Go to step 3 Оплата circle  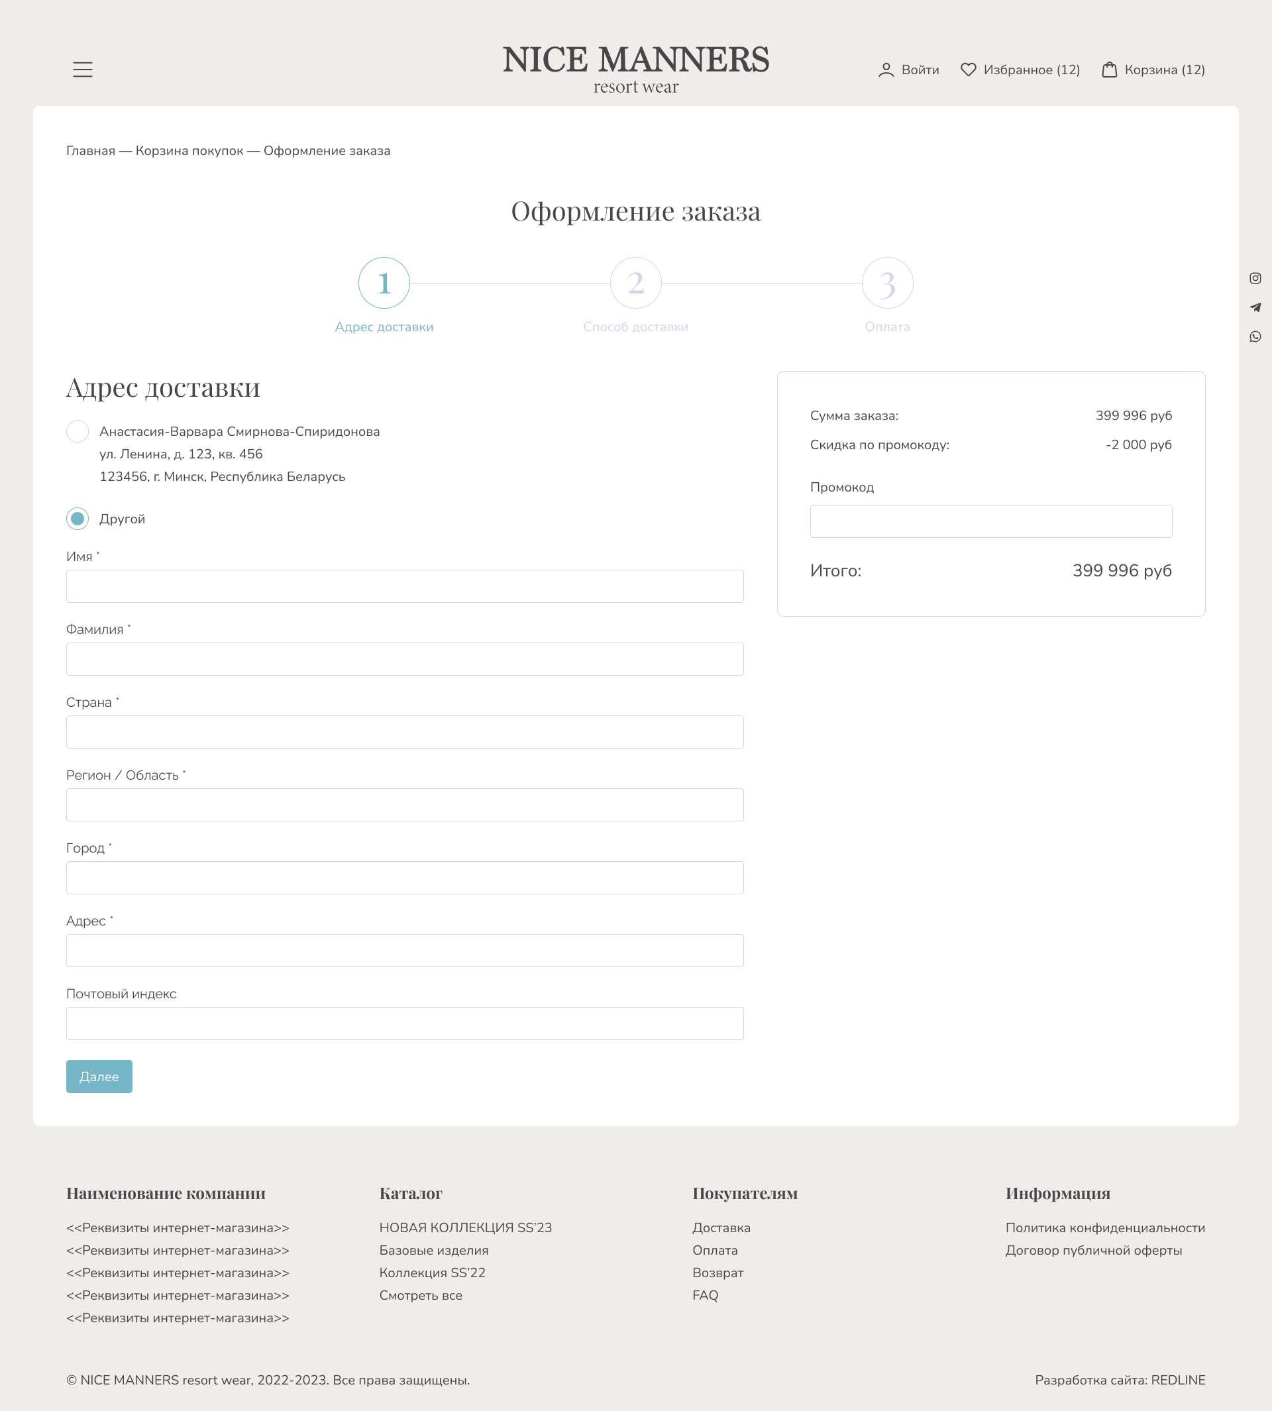point(887,283)
